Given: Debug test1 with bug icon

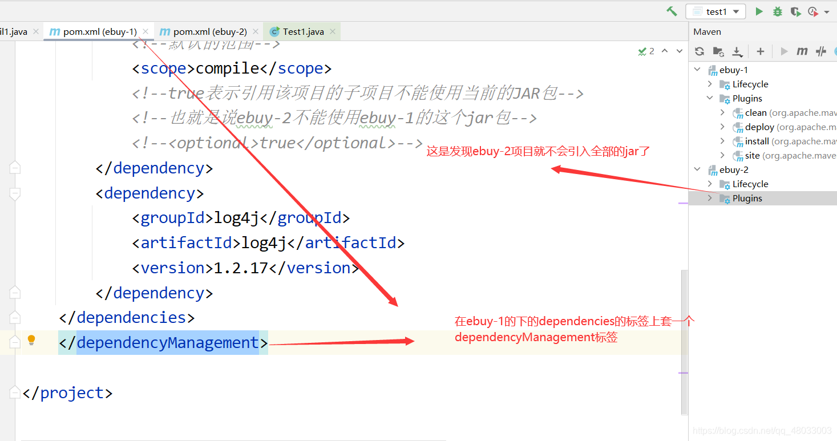Looking at the screenshot, I should pyautogui.click(x=777, y=11).
